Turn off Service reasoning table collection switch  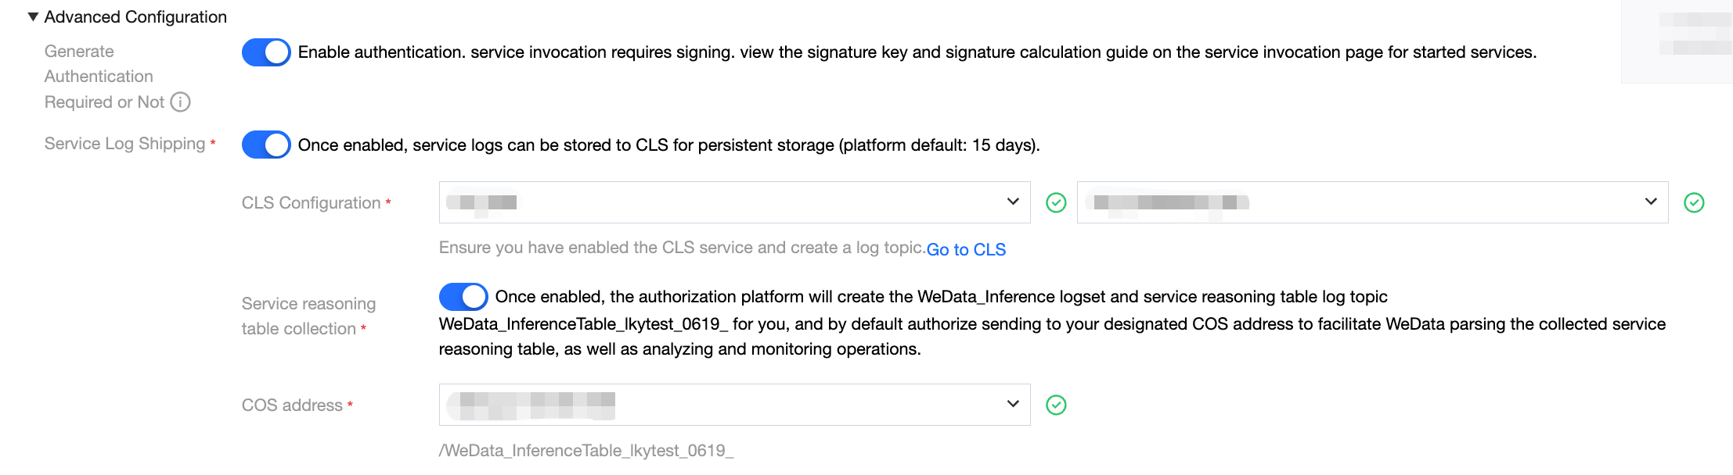[463, 297]
